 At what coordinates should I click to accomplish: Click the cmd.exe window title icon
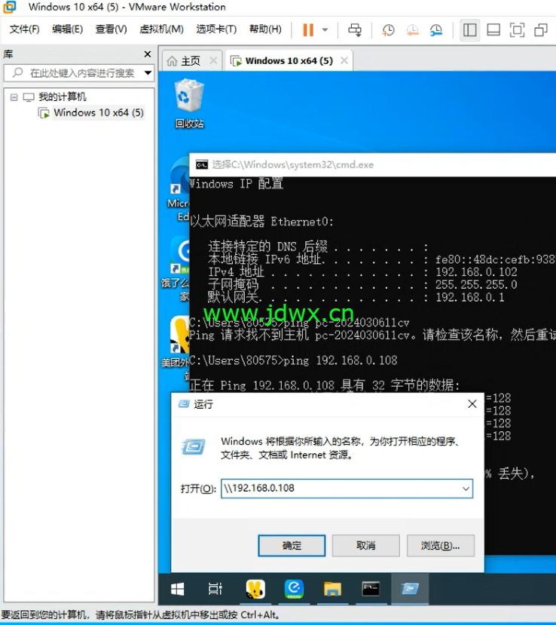pos(201,164)
